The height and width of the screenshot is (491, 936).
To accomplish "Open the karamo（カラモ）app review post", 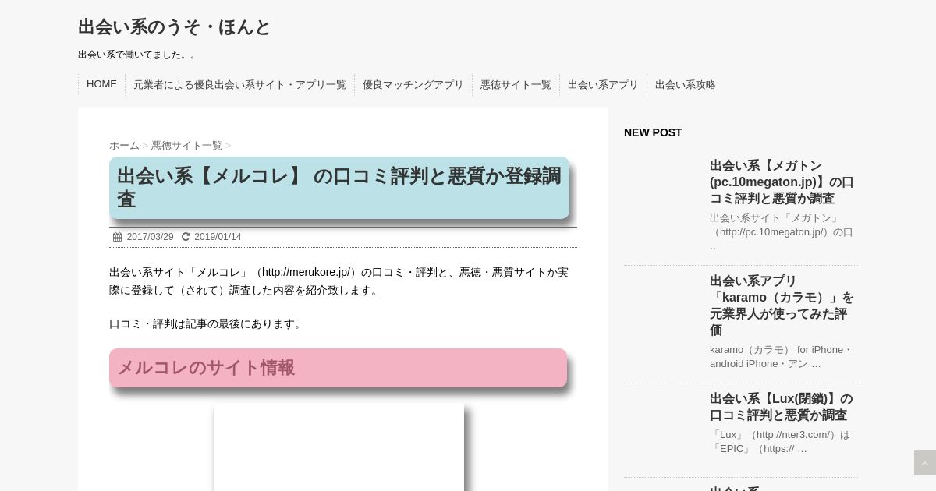I will pyautogui.click(x=781, y=305).
